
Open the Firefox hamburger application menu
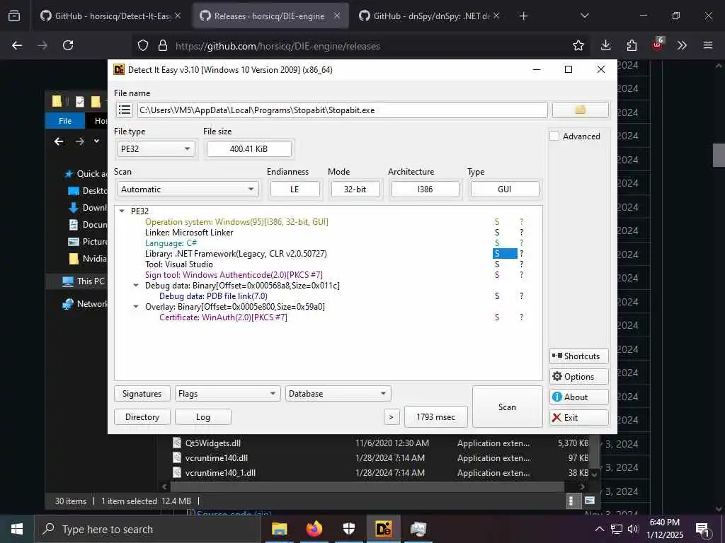click(708, 45)
